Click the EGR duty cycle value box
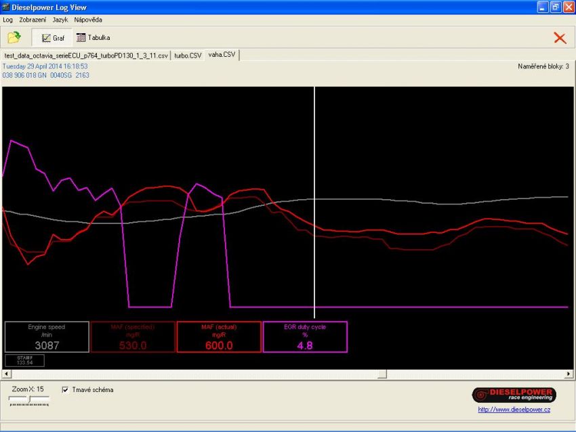Screen dimensions: 576x432 tap(305, 337)
